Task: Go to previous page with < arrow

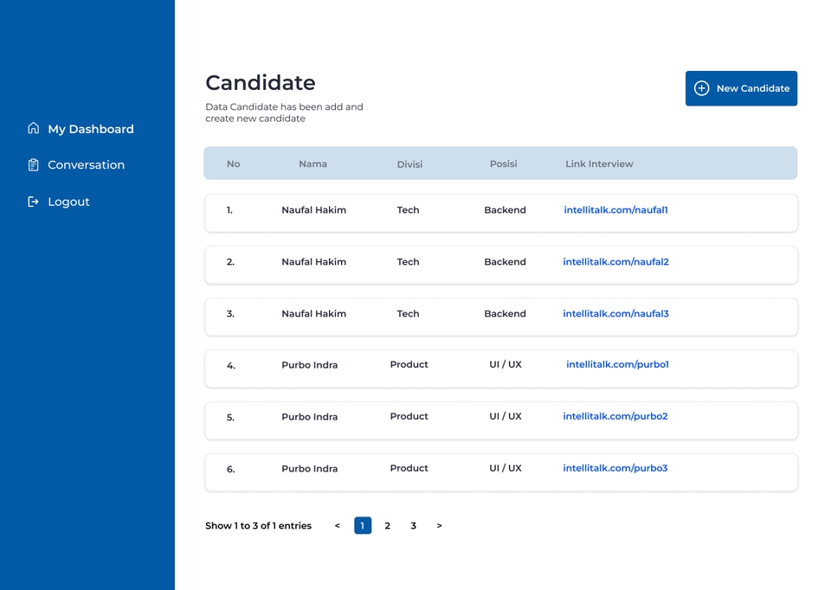Action: (337, 525)
